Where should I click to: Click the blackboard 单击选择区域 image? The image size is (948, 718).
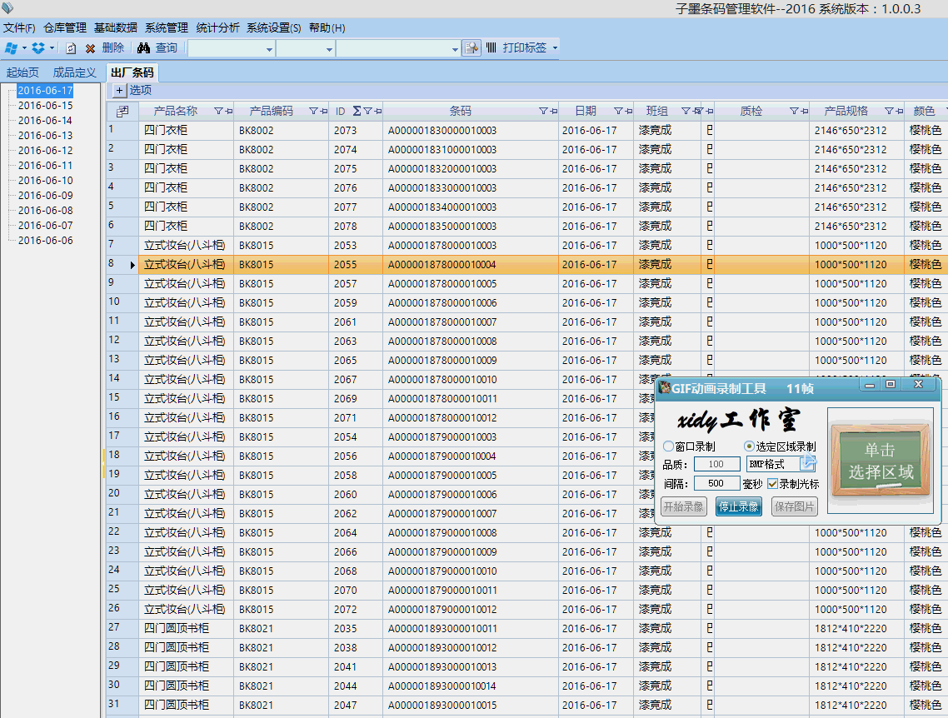(880, 461)
